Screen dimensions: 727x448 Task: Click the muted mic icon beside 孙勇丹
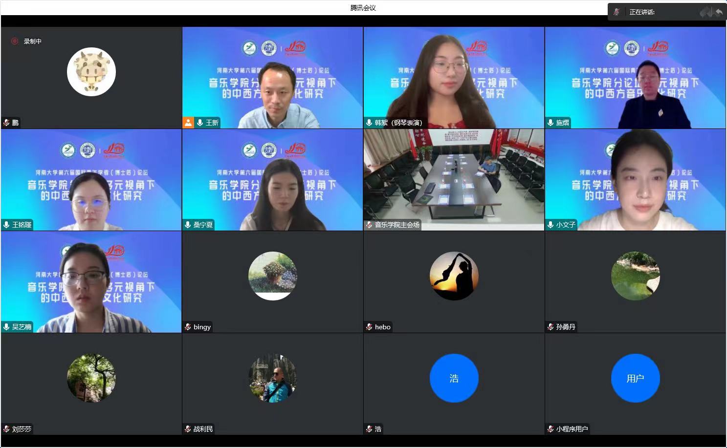point(551,327)
